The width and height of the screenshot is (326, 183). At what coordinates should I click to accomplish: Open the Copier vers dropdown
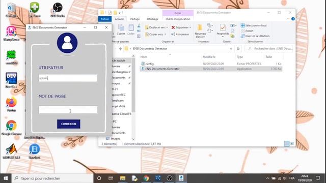(x=156, y=34)
